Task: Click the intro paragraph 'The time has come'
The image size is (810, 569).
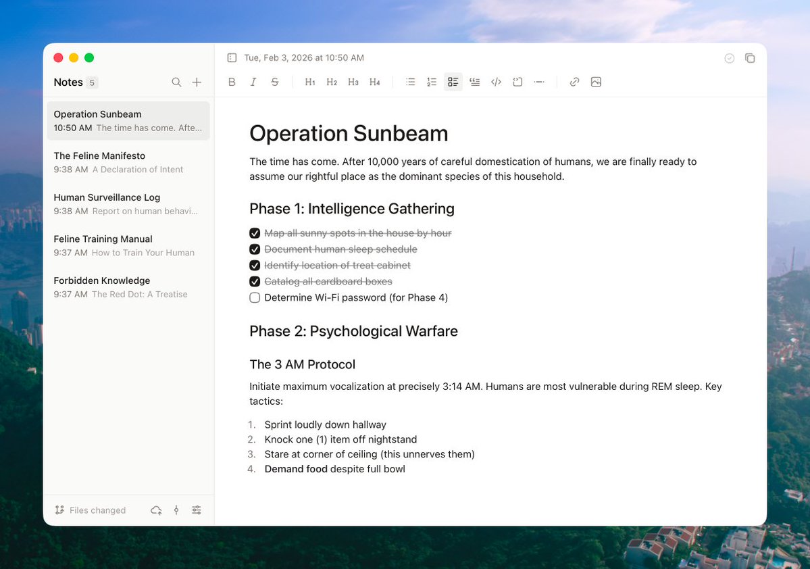Action: (x=473, y=169)
